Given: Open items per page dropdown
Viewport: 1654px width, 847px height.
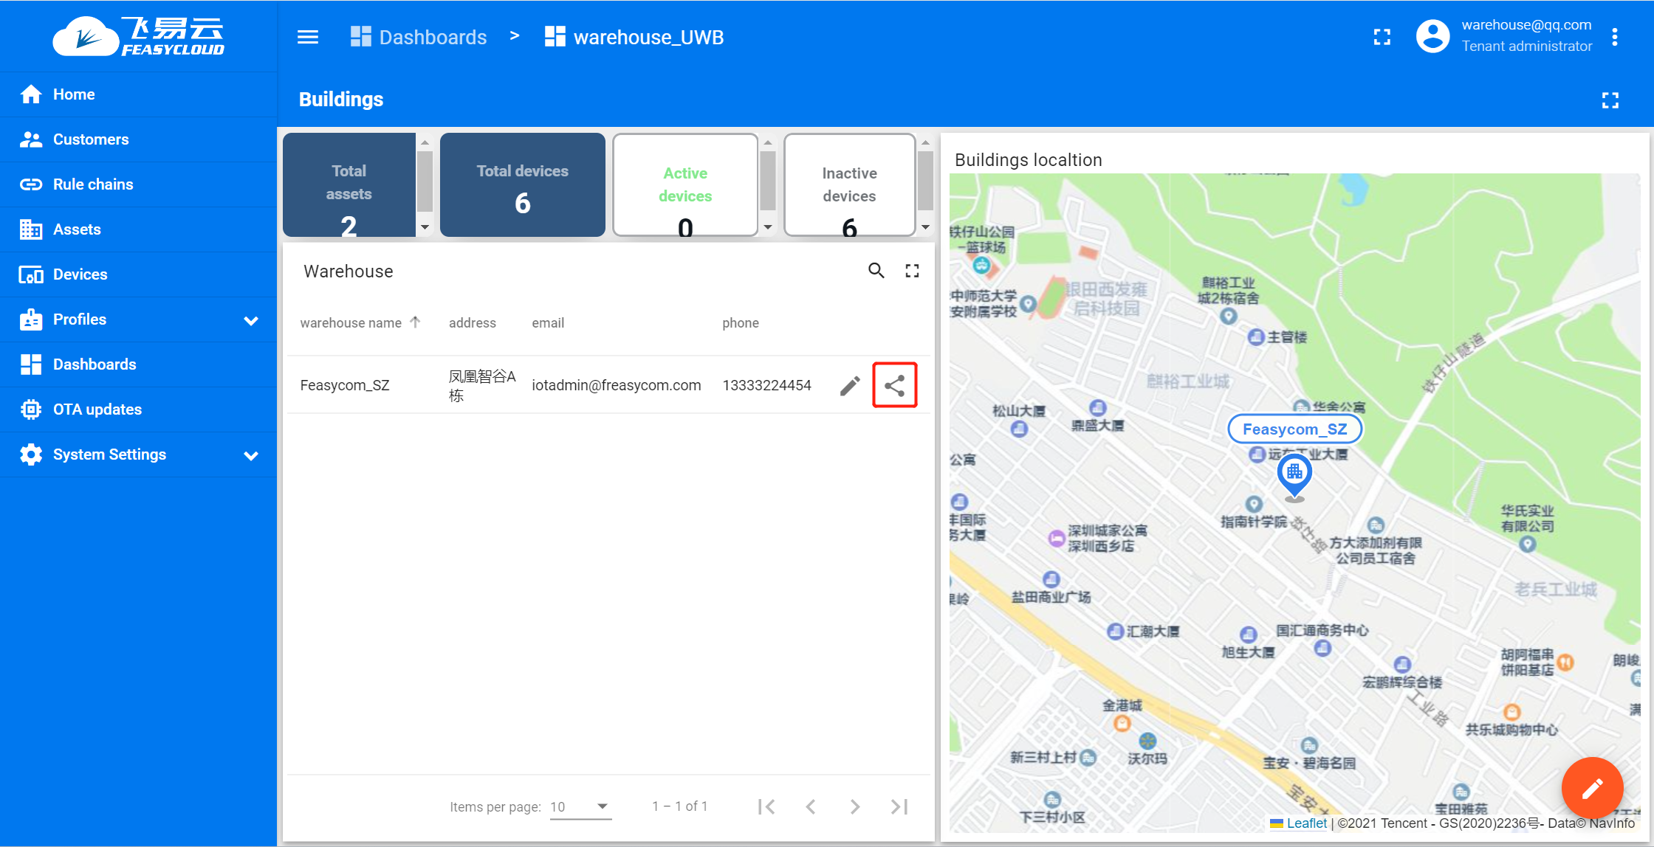Looking at the screenshot, I should click(x=580, y=806).
